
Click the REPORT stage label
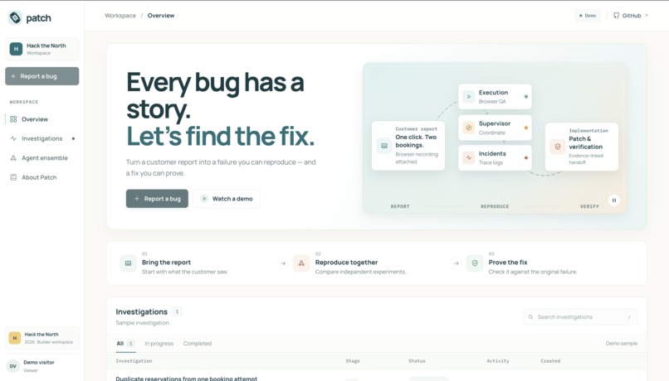pos(400,206)
